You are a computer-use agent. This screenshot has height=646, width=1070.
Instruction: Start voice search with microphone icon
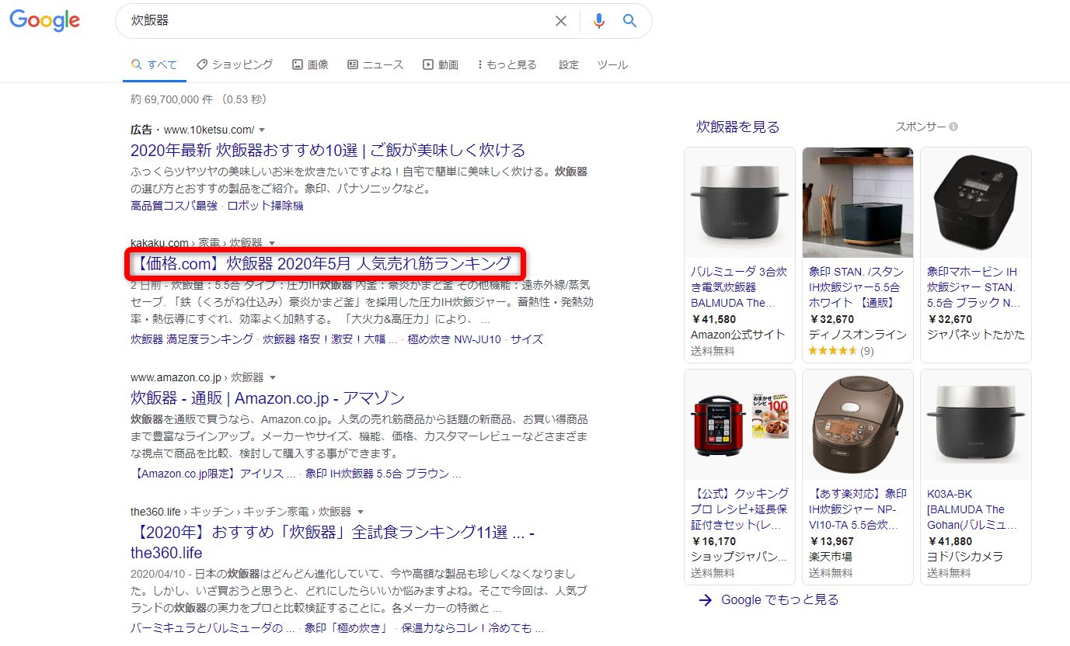coord(598,21)
